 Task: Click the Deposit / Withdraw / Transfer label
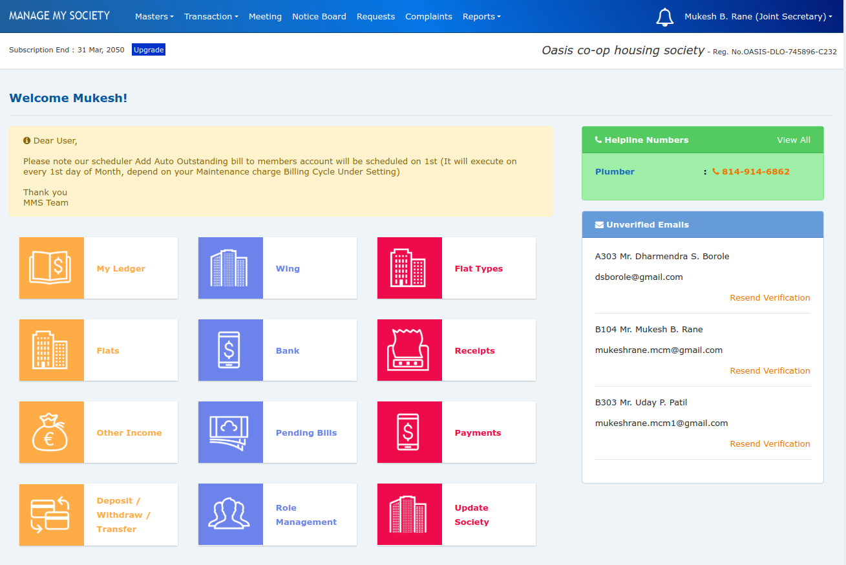[x=123, y=515]
